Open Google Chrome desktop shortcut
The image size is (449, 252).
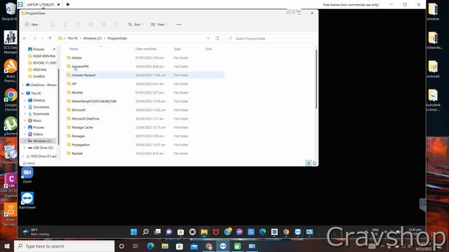pyautogui.click(x=11, y=100)
